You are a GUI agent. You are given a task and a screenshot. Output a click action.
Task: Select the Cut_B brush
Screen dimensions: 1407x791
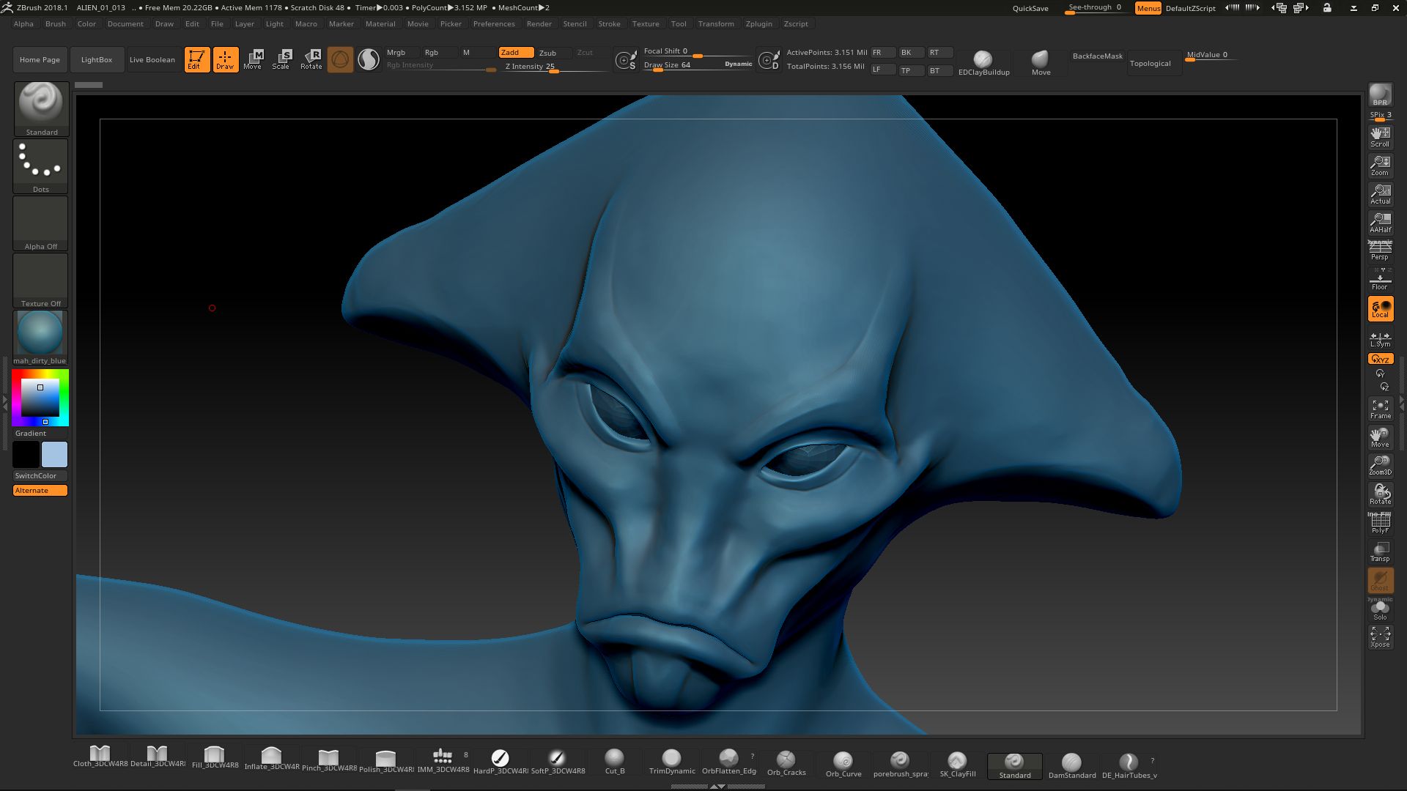pos(615,762)
